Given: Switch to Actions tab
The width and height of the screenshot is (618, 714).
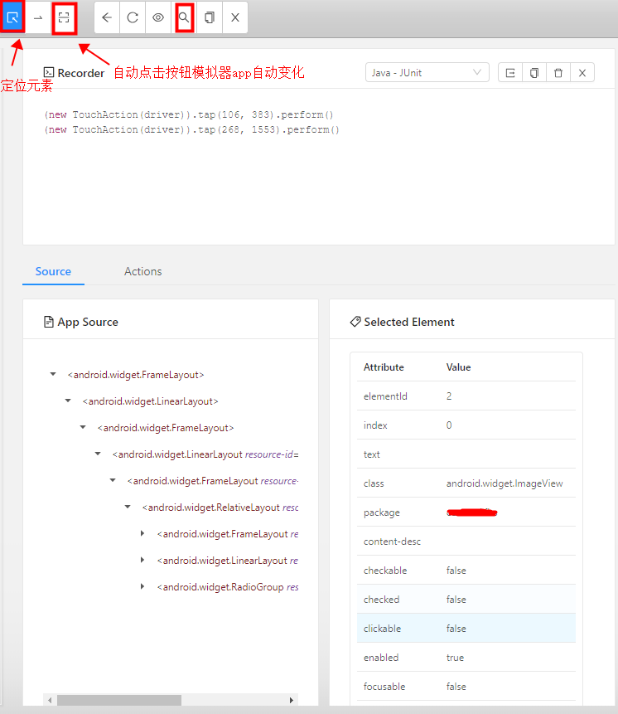Looking at the screenshot, I should click(142, 271).
